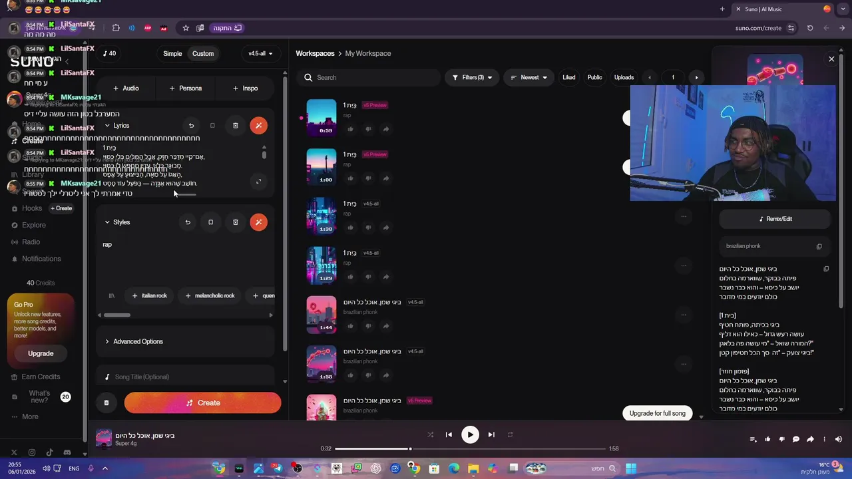
Task: Click the gradient Create song button
Action: 202,402
